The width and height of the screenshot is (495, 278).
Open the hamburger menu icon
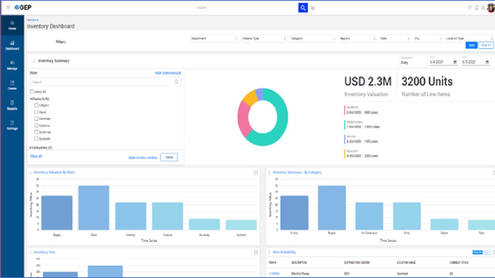(8, 7)
